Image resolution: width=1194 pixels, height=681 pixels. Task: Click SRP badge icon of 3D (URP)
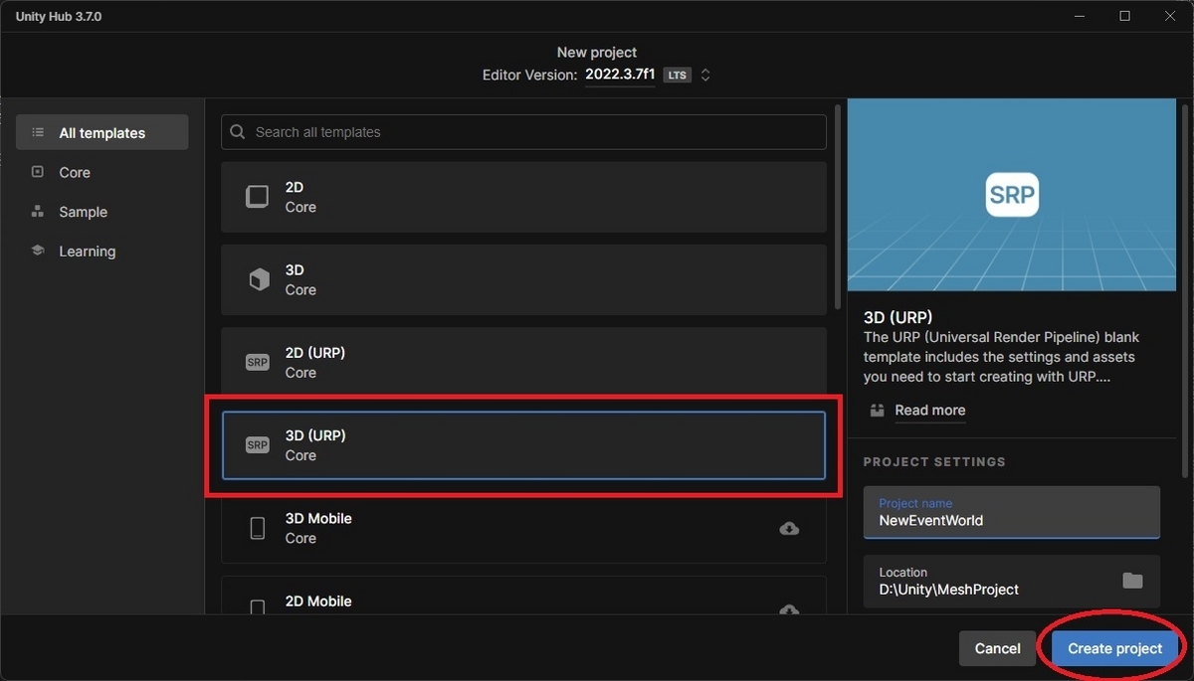tap(258, 445)
